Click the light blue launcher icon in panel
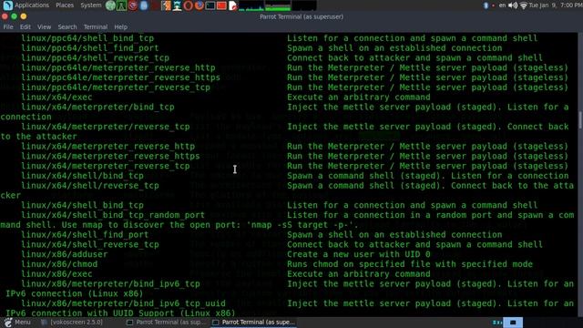 tap(144, 5)
